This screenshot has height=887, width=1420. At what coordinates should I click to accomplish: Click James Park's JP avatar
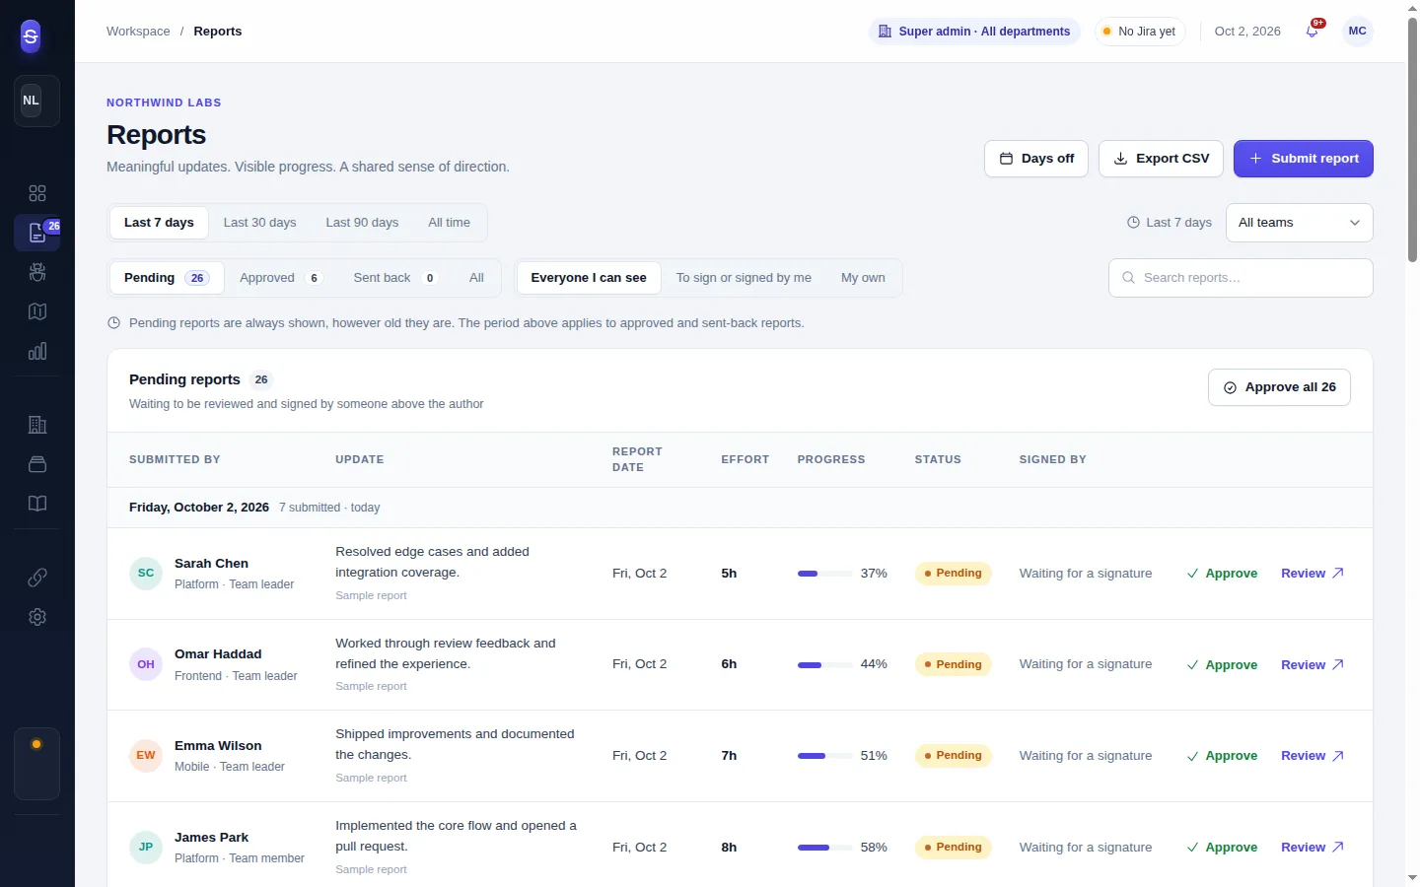[x=146, y=848]
